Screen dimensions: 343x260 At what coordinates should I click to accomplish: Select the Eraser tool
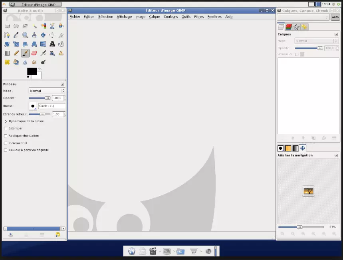[34, 53]
